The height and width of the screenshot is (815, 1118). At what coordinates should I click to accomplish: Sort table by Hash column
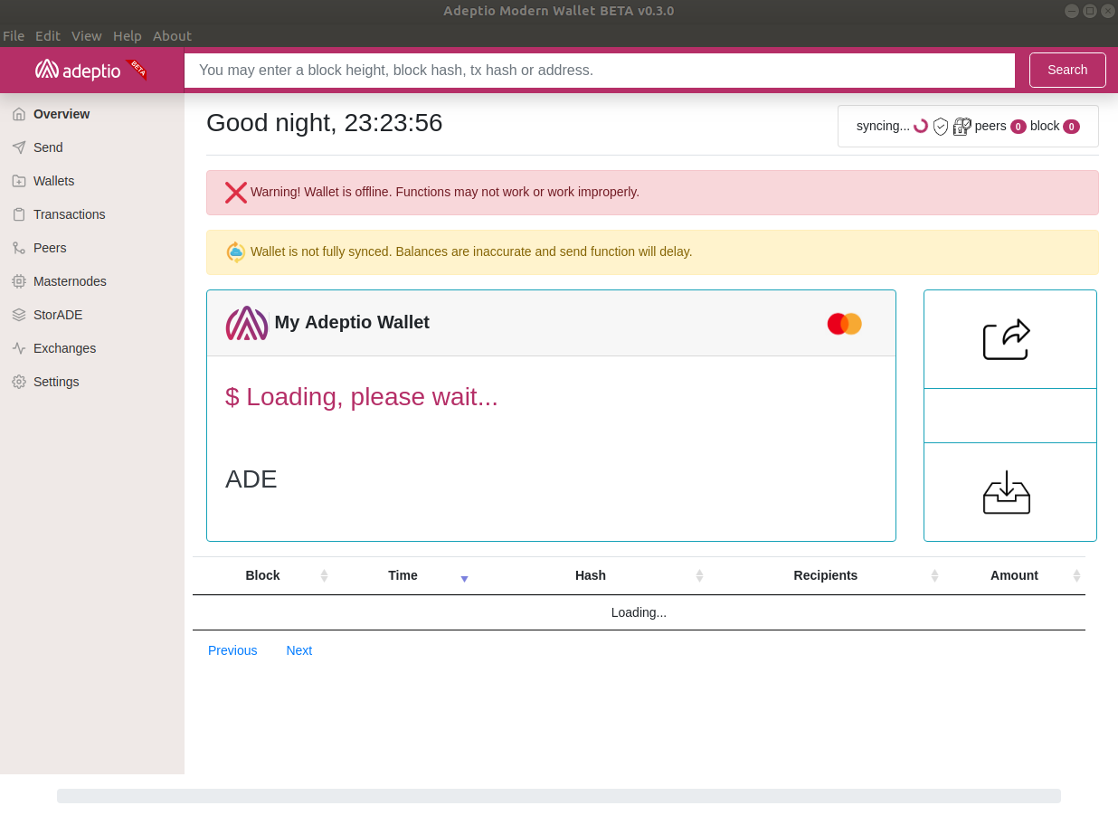point(591,575)
